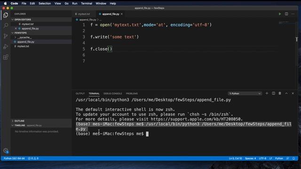
Task: Open the Source Control view
Action: pos(6,36)
